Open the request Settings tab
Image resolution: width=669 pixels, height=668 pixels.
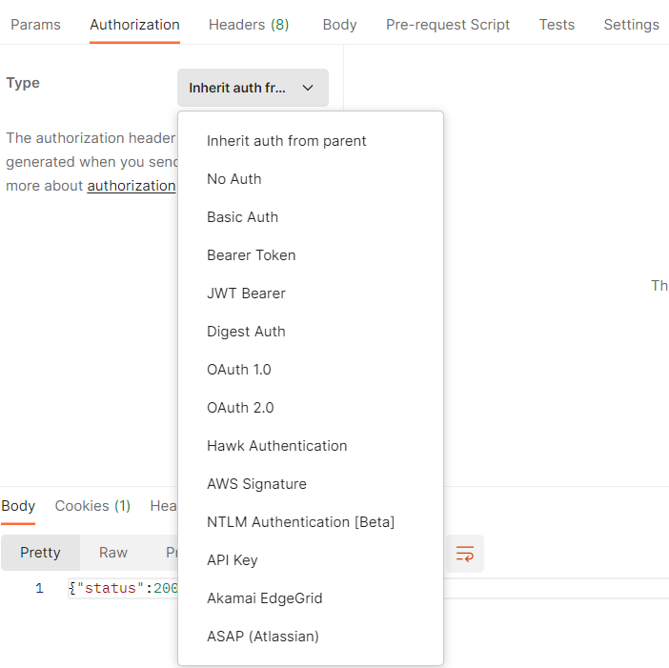pyautogui.click(x=631, y=25)
